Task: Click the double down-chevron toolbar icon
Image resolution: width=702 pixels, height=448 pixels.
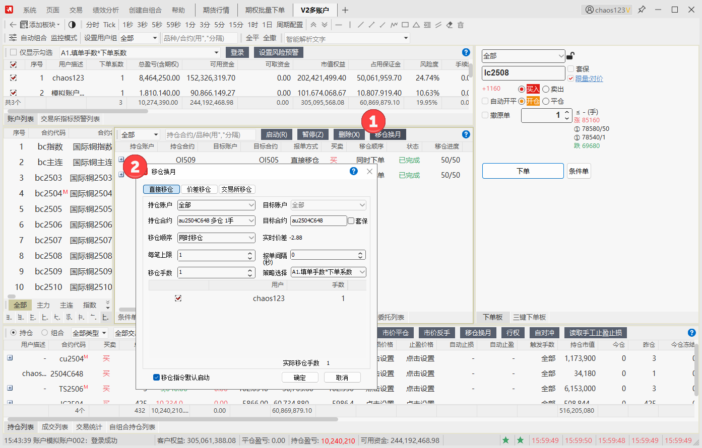Action: pyautogui.click(x=325, y=25)
